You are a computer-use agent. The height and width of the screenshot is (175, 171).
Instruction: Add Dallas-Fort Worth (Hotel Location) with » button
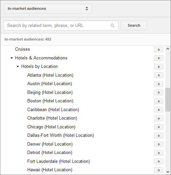(159, 136)
